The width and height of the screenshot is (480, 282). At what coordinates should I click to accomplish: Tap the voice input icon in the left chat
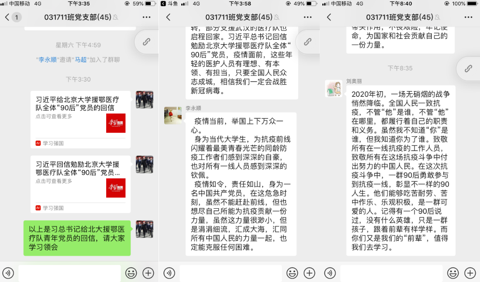click(x=8, y=273)
